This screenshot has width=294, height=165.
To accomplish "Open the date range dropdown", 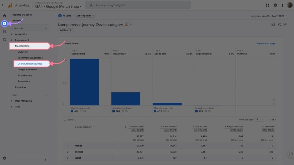I will click(274, 16).
